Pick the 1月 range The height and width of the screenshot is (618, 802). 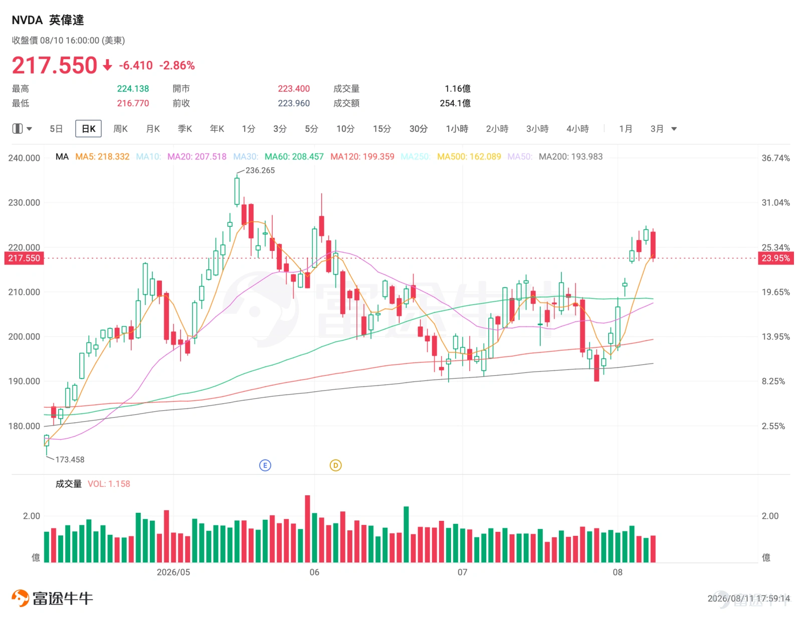[626, 129]
